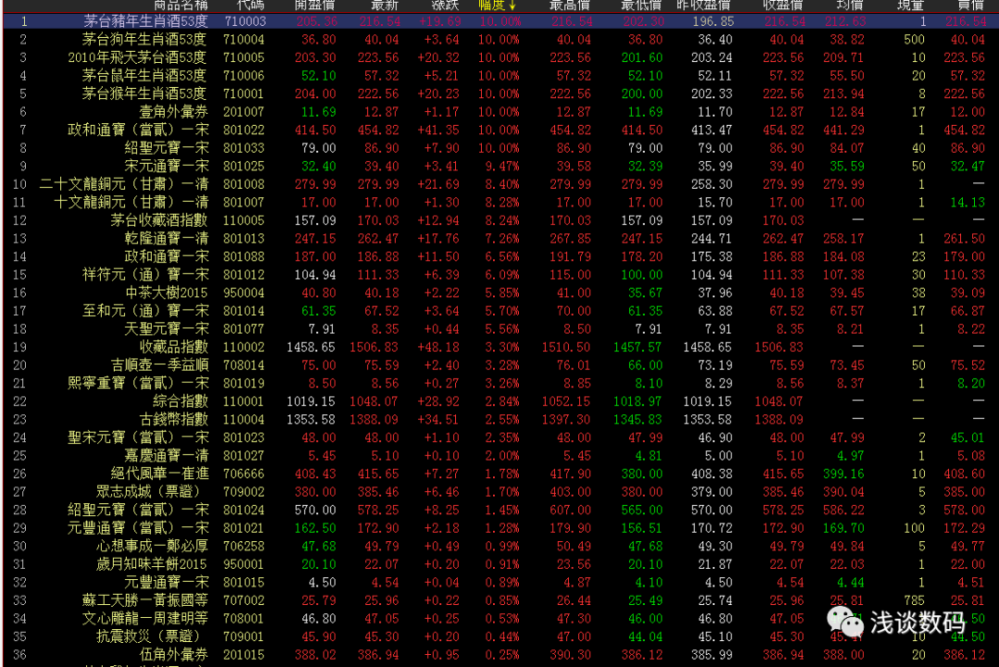Click 聖宋元寶（當貳）一宋 row name
The height and width of the screenshot is (667, 999).
(138, 438)
